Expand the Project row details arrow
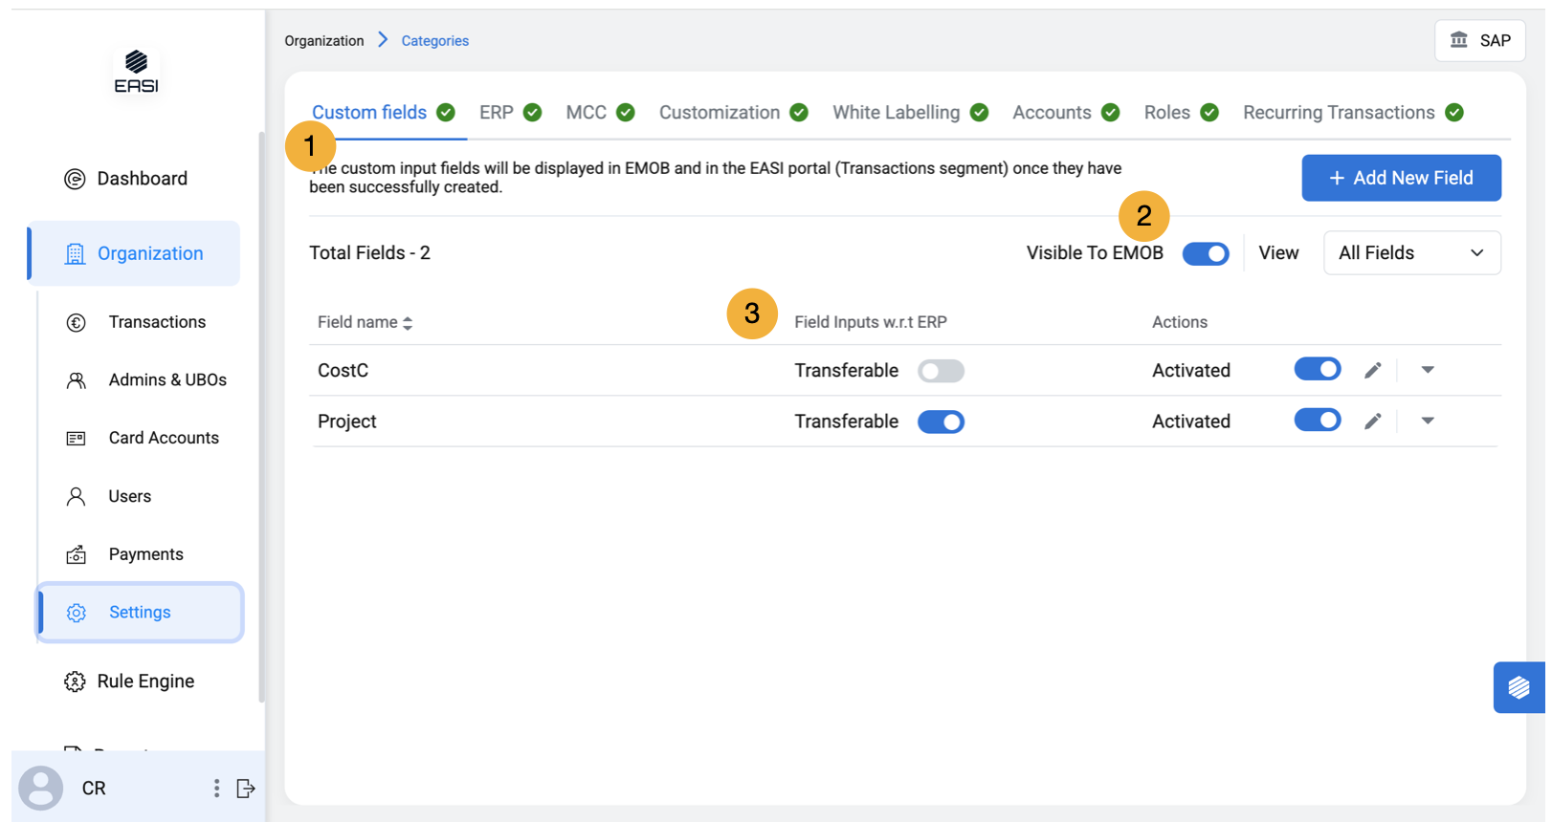This screenshot has height=822, width=1552. pos(1428,422)
